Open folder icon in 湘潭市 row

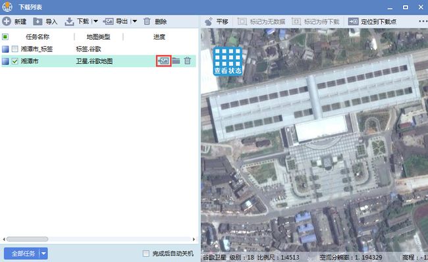pos(176,61)
